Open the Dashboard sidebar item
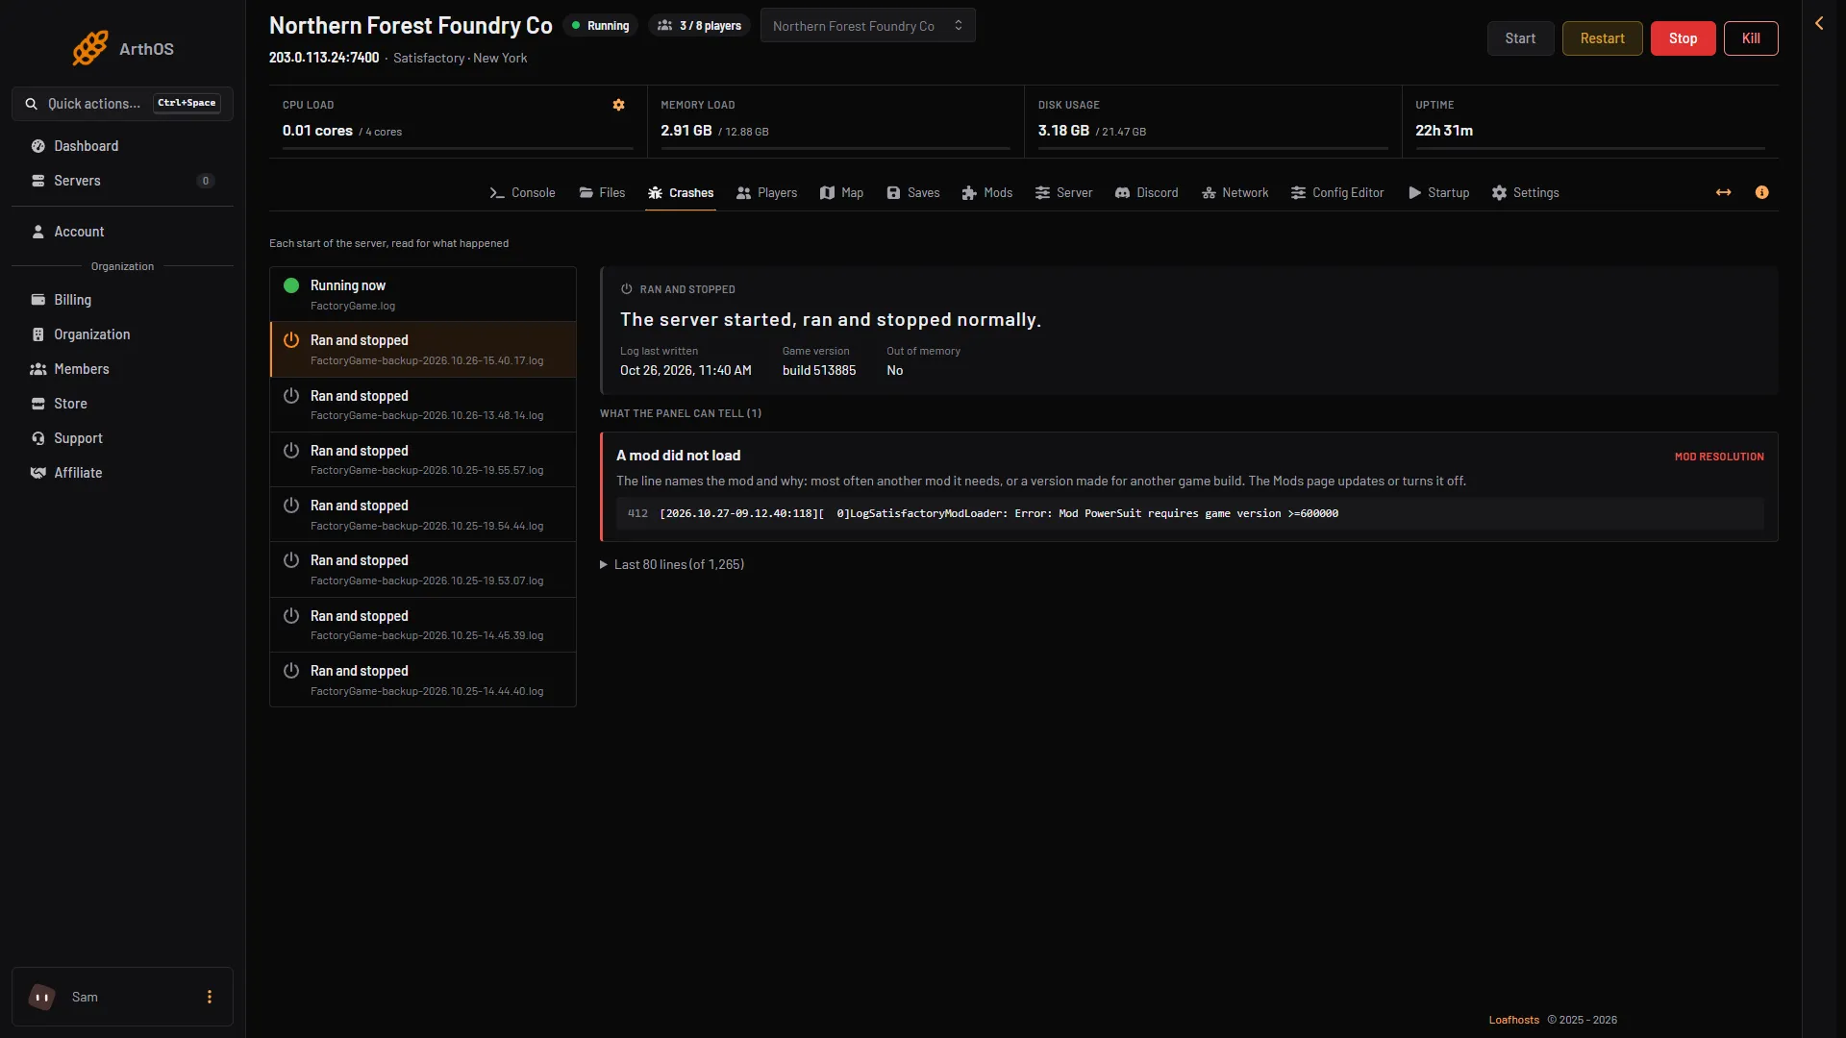Image resolution: width=1846 pixels, height=1038 pixels. [122, 146]
